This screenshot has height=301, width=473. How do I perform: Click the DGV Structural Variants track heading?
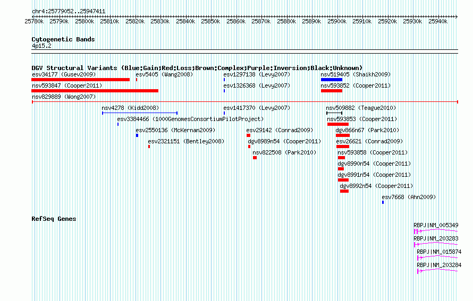pos(197,68)
